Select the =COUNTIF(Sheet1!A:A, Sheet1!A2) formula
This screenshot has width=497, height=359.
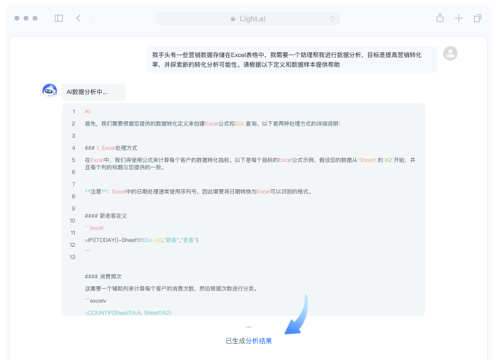tap(128, 313)
